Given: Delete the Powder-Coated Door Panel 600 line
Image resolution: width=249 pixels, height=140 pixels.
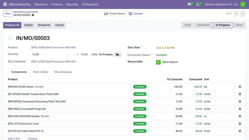Looking at the screenshot, I should click(240, 94).
